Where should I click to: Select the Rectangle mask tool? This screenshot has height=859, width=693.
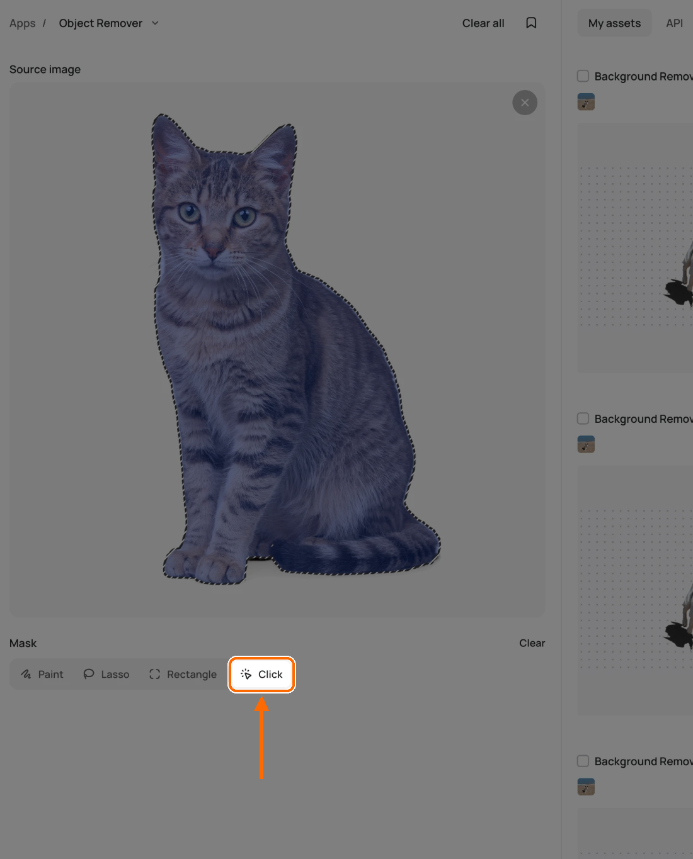pos(183,674)
